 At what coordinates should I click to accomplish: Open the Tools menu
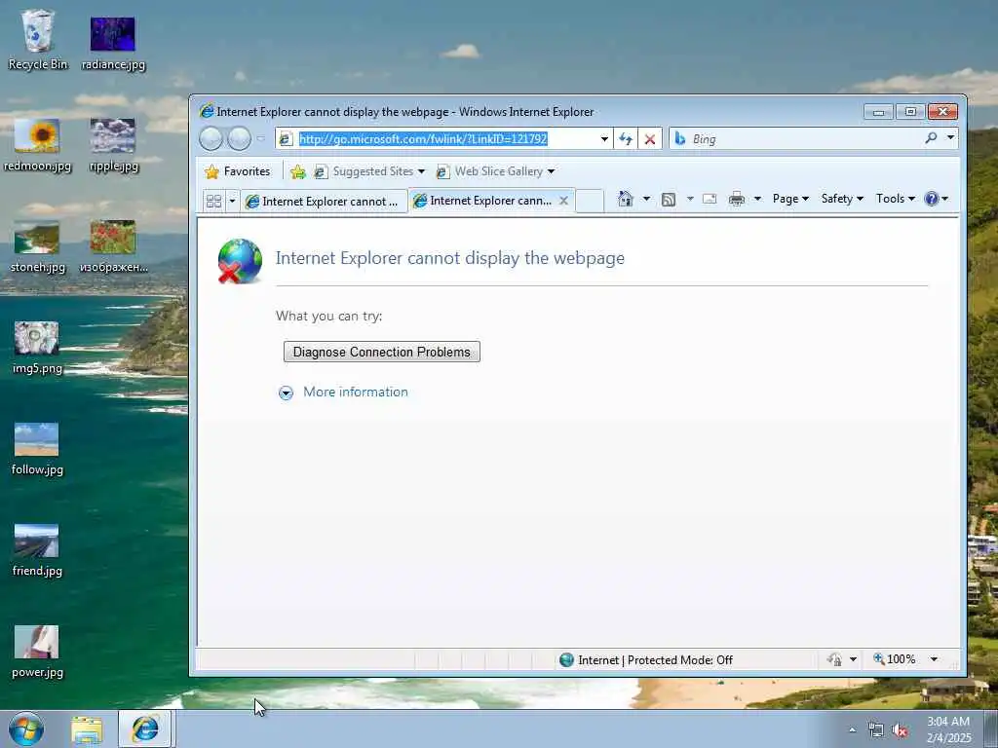(x=895, y=199)
